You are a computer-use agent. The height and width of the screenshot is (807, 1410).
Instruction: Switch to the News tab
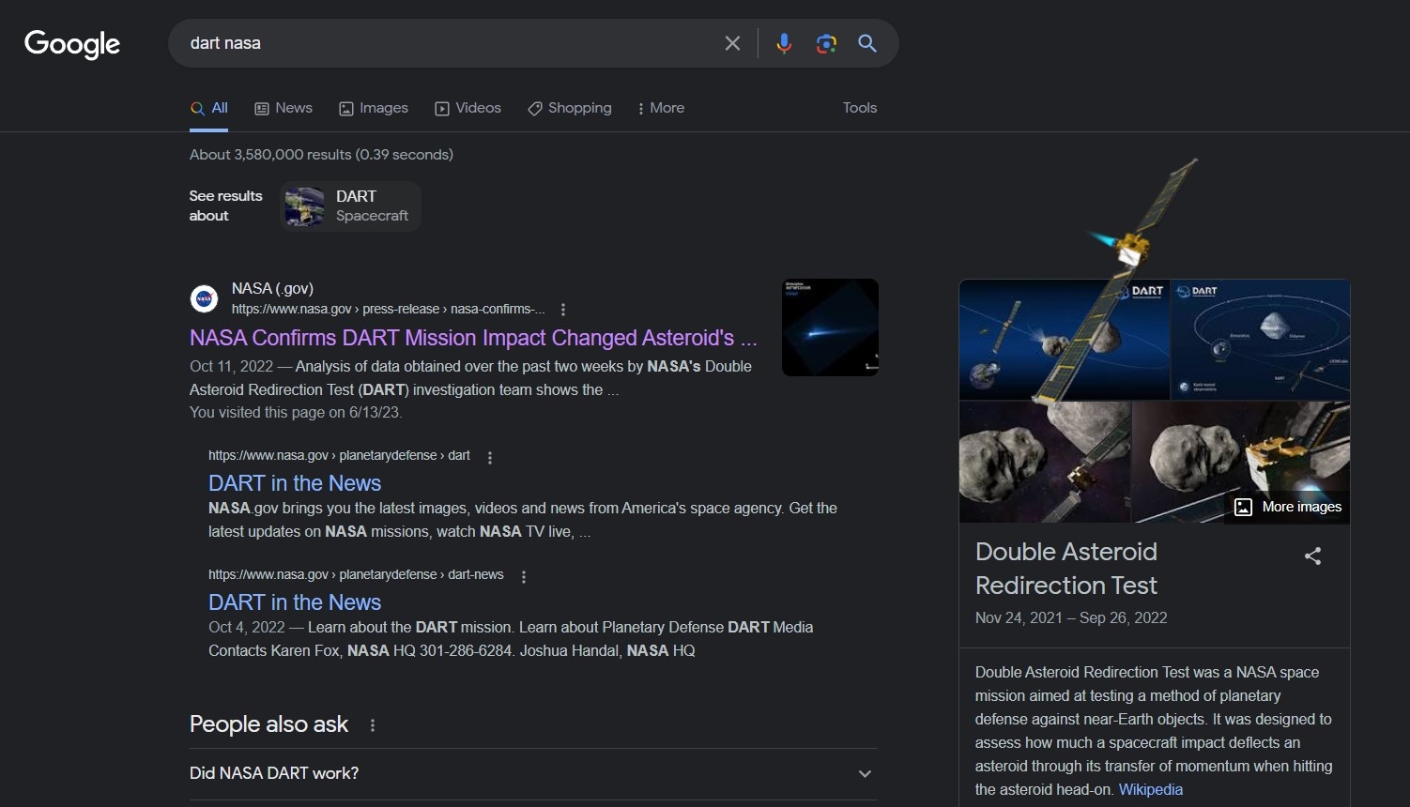(283, 108)
